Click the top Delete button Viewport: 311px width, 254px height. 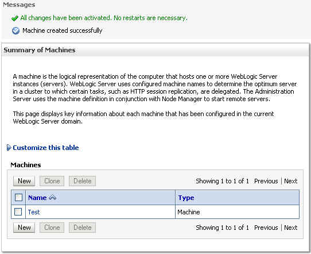pos(82,181)
